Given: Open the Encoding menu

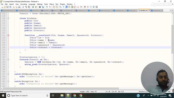Looking at the screenshot, I should (24, 4).
